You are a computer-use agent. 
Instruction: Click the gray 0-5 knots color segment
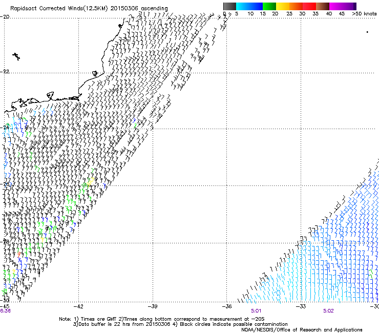[229, 6]
